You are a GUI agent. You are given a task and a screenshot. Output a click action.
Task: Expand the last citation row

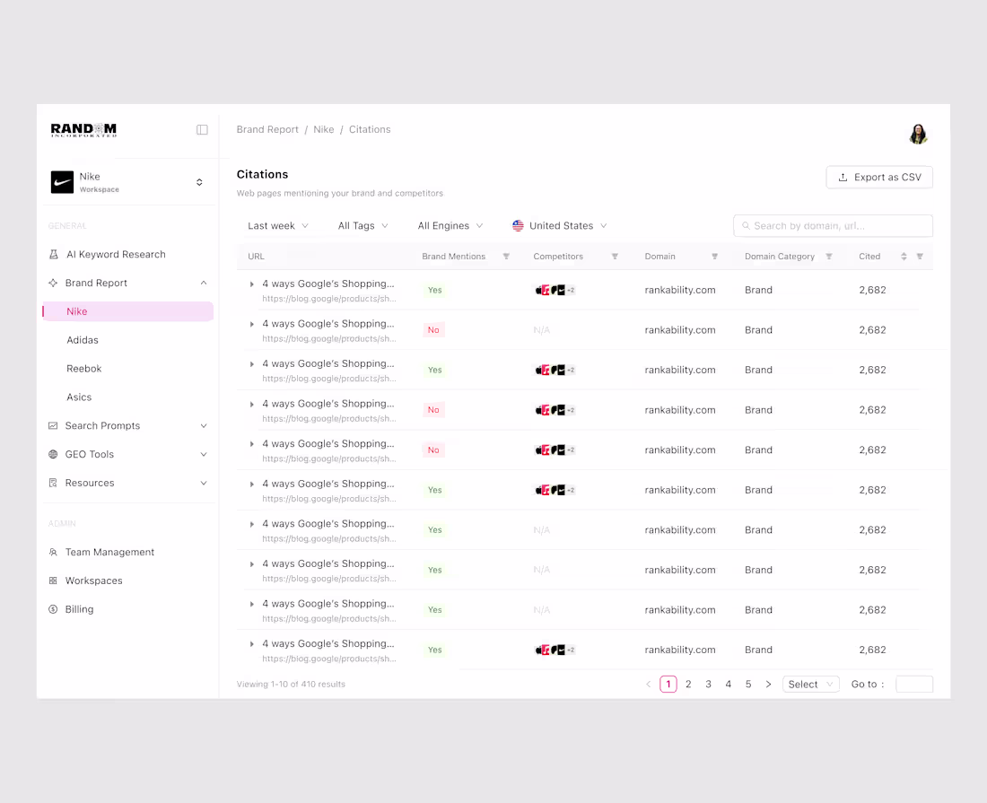tap(252, 644)
